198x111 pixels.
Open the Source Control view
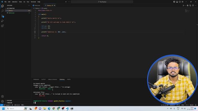pos(2,16)
